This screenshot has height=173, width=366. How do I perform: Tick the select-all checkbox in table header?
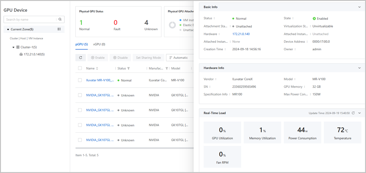pos(80,68)
